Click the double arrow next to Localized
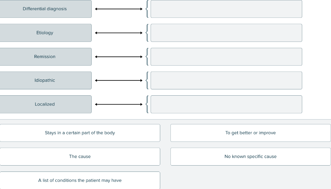The height and width of the screenshot is (189, 331). point(118,104)
